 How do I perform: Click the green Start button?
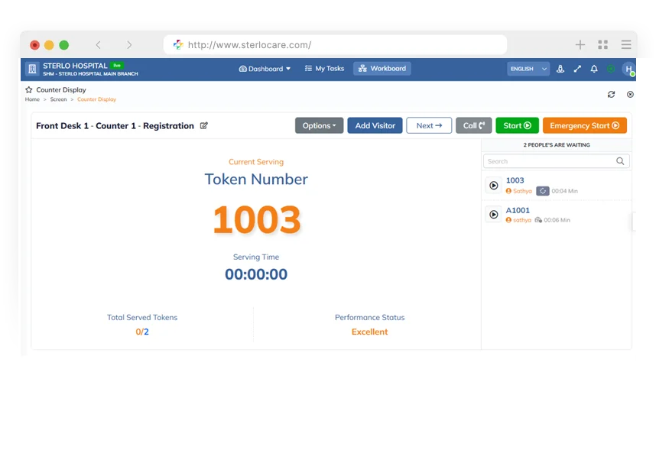click(517, 125)
